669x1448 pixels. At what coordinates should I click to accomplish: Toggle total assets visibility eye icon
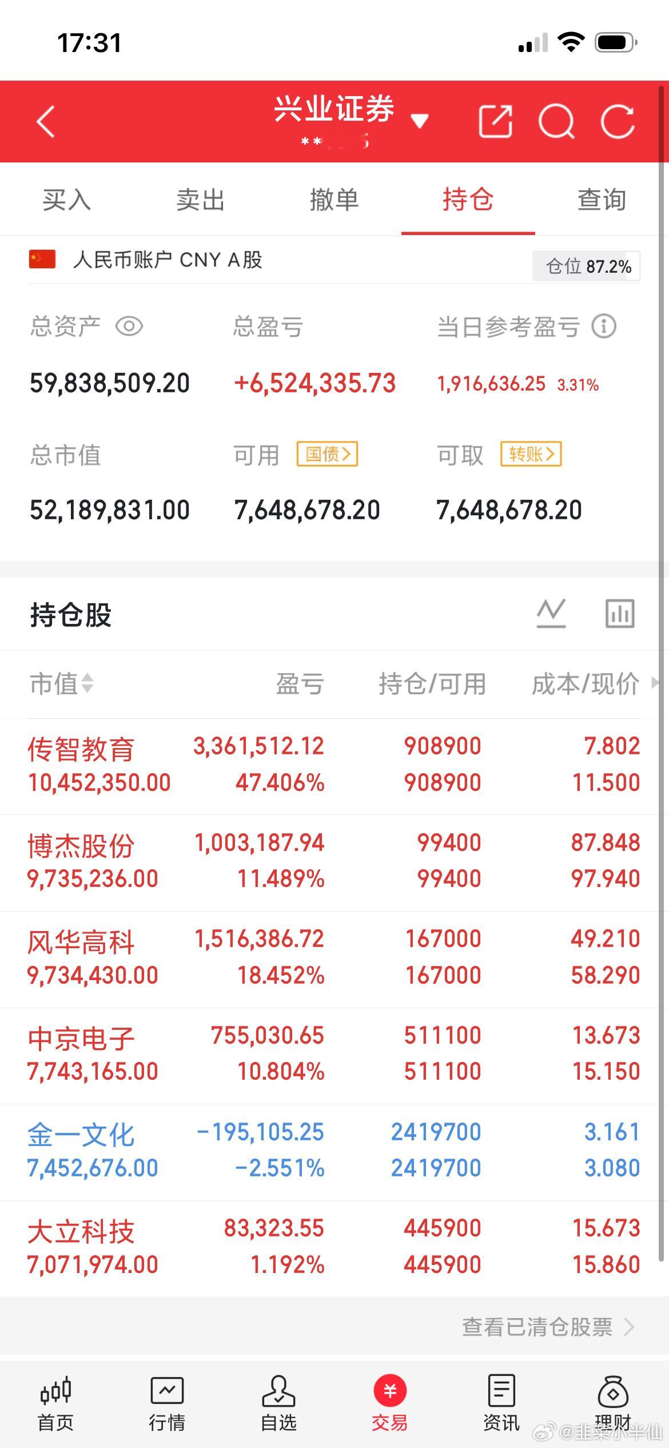(x=129, y=327)
